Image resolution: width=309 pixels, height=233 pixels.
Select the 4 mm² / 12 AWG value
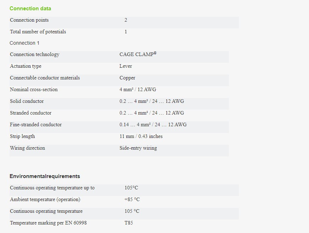point(137,90)
